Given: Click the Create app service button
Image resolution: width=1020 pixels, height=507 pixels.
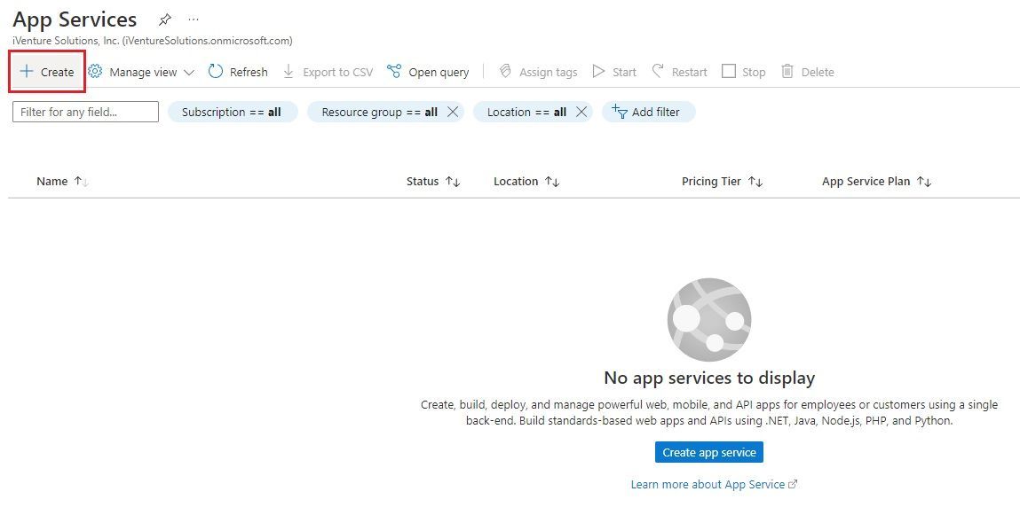Looking at the screenshot, I should tap(709, 452).
